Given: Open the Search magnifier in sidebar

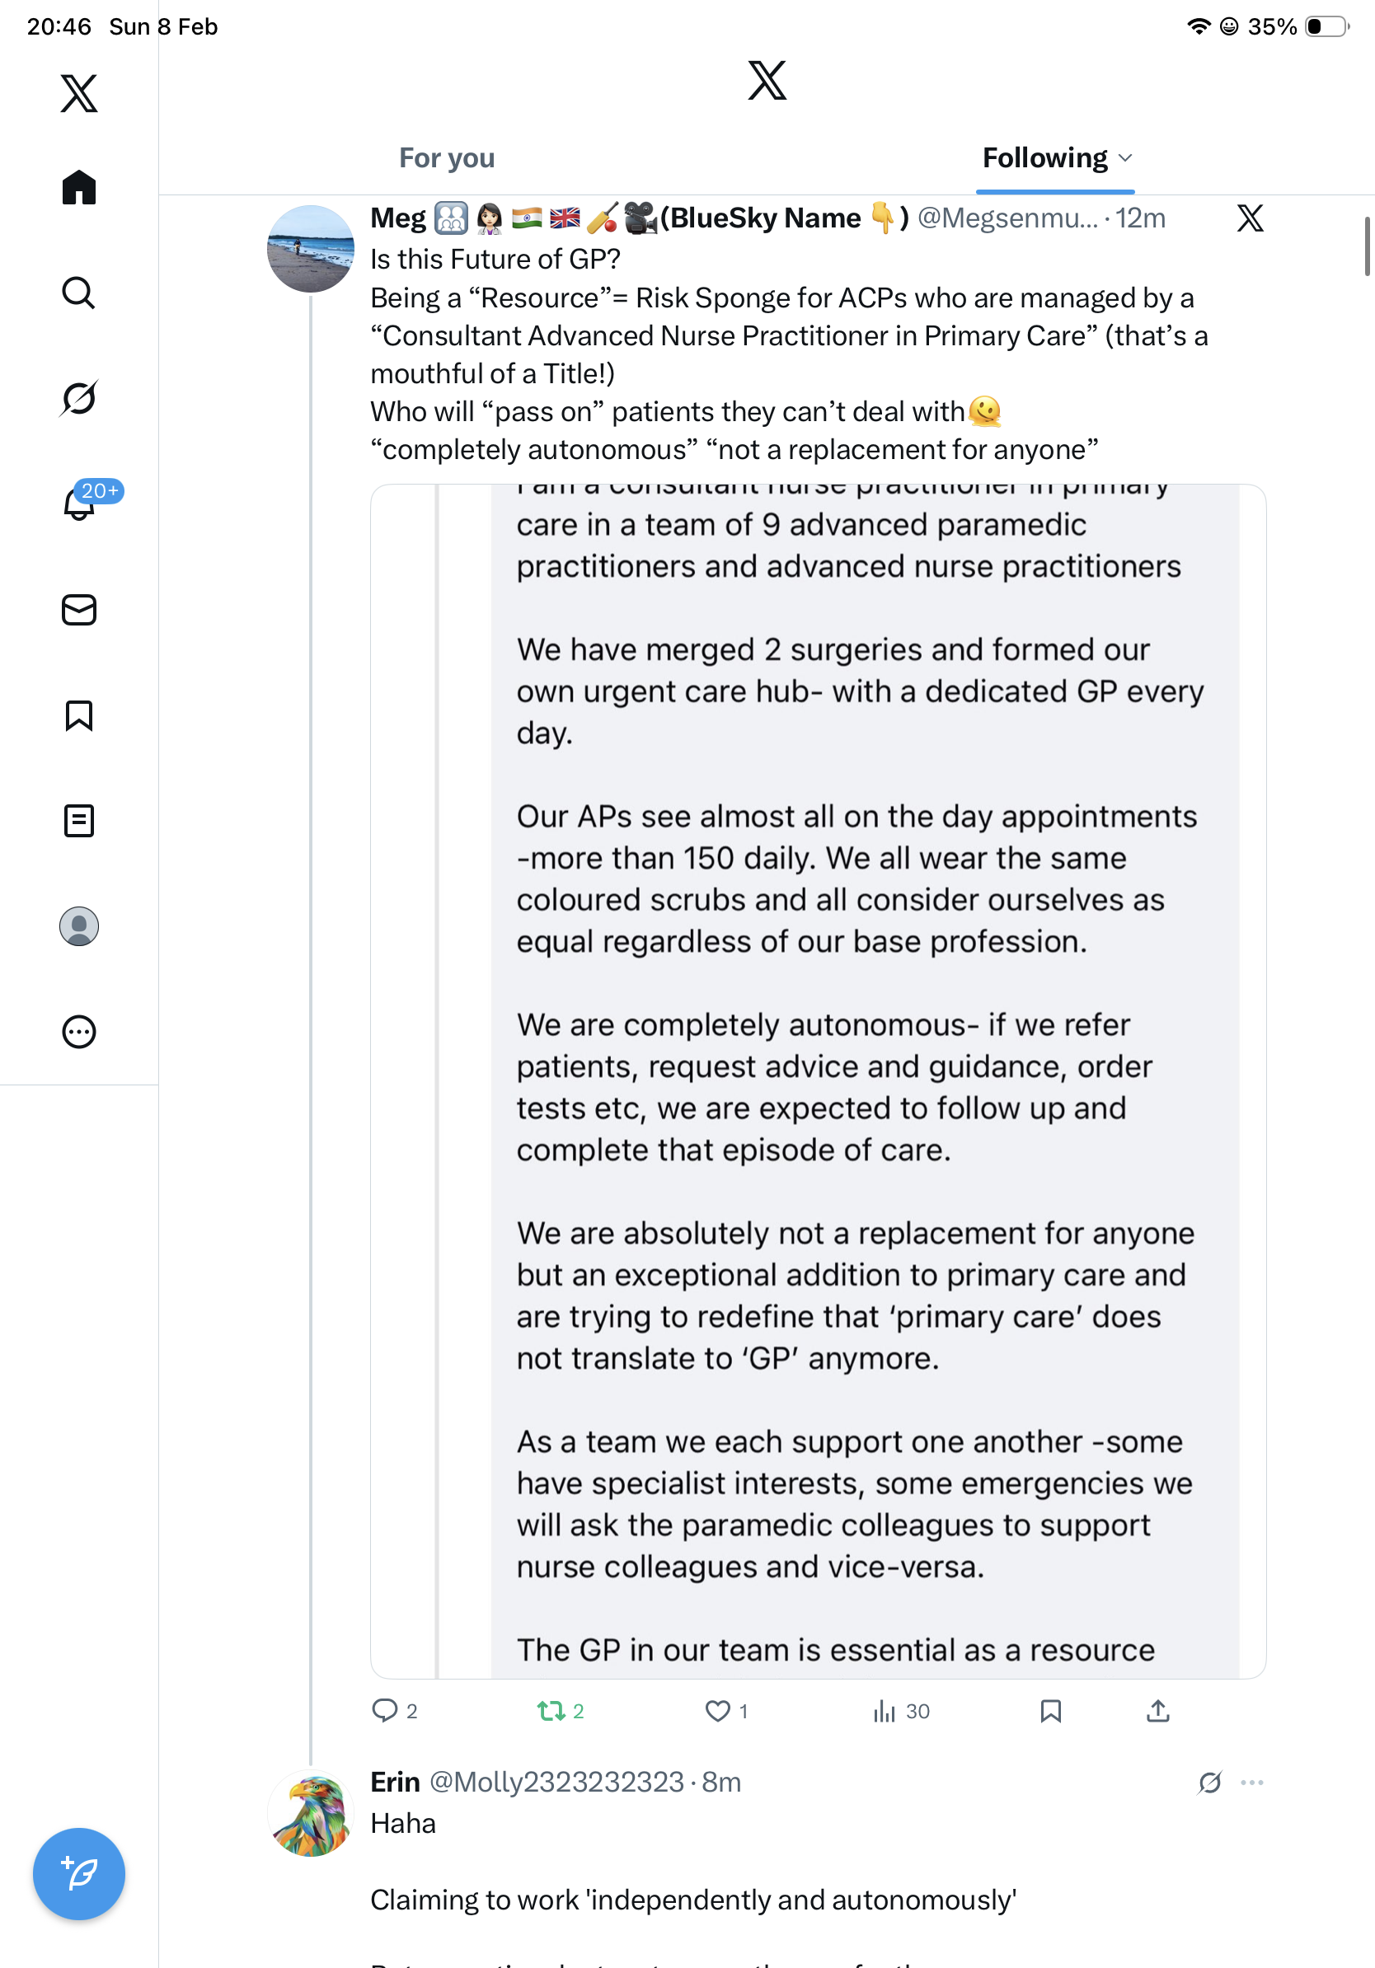Looking at the screenshot, I should (x=79, y=293).
